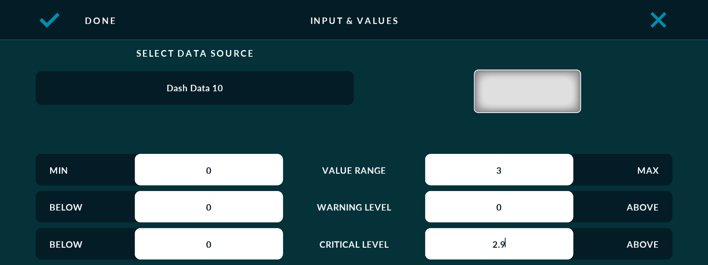Click the WARNING LEVEL label

click(354, 207)
